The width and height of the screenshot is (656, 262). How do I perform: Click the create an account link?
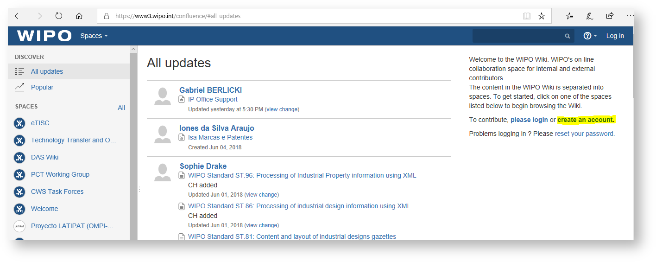point(586,120)
